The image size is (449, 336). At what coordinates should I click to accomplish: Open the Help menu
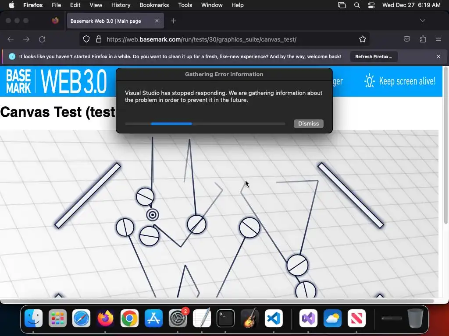237,5
